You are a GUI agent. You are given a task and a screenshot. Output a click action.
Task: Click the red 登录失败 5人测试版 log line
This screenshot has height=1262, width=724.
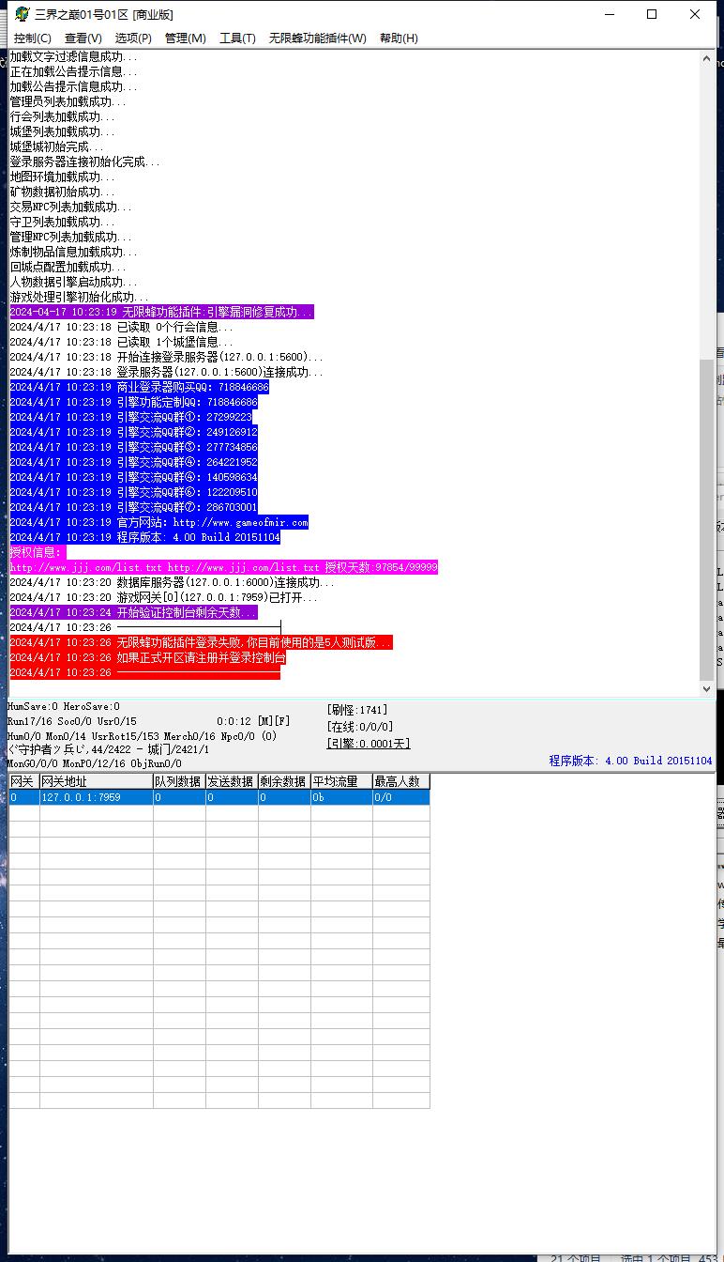[201, 642]
